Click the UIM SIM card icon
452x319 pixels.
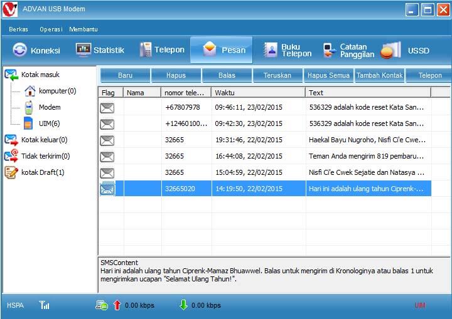(28, 123)
